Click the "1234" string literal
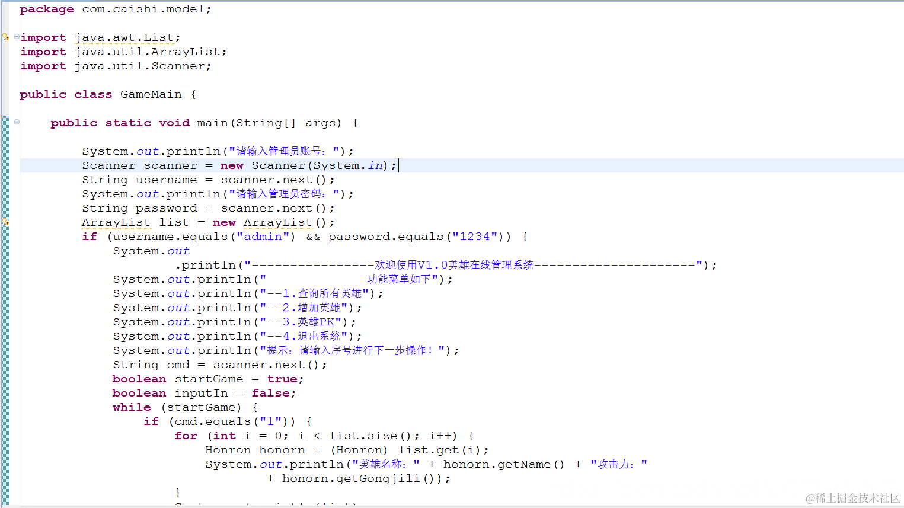Viewport: 904px width, 508px height. pyautogui.click(x=475, y=237)
